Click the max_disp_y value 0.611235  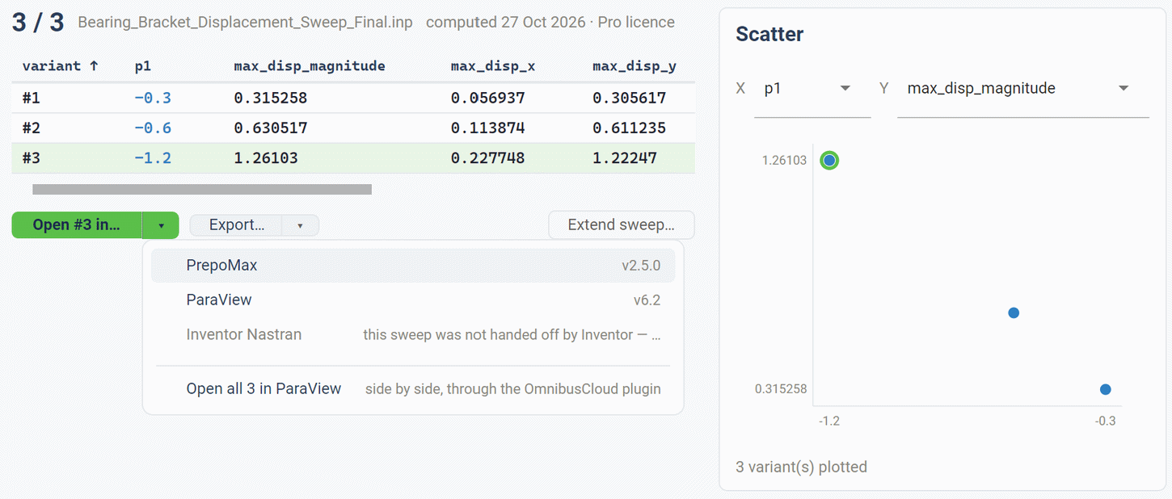[x=630, y=128]
